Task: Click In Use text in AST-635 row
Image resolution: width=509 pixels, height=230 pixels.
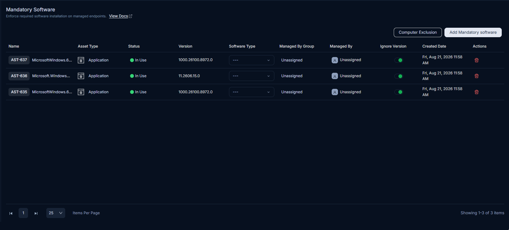Action: click(x=141, y=92)
